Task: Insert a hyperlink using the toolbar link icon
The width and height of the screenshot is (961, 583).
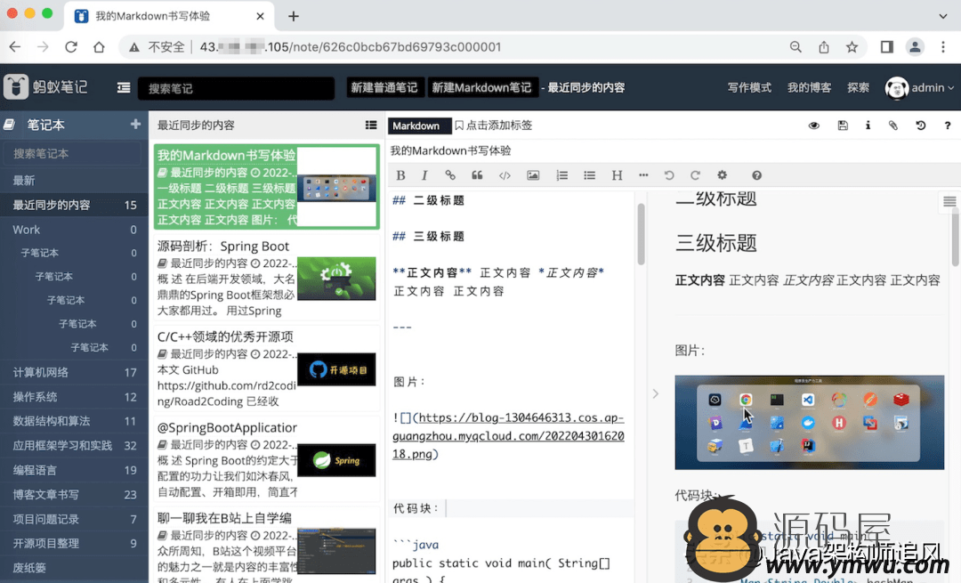Action: click(x=450, y=175)
